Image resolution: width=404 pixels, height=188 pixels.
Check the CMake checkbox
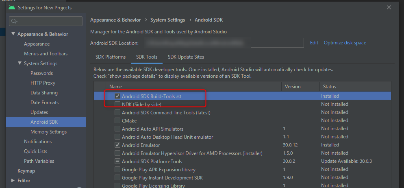[117, 120]
